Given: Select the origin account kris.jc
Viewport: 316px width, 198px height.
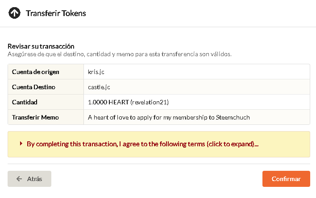Looking at the screenshot, I should pos(96,72).
